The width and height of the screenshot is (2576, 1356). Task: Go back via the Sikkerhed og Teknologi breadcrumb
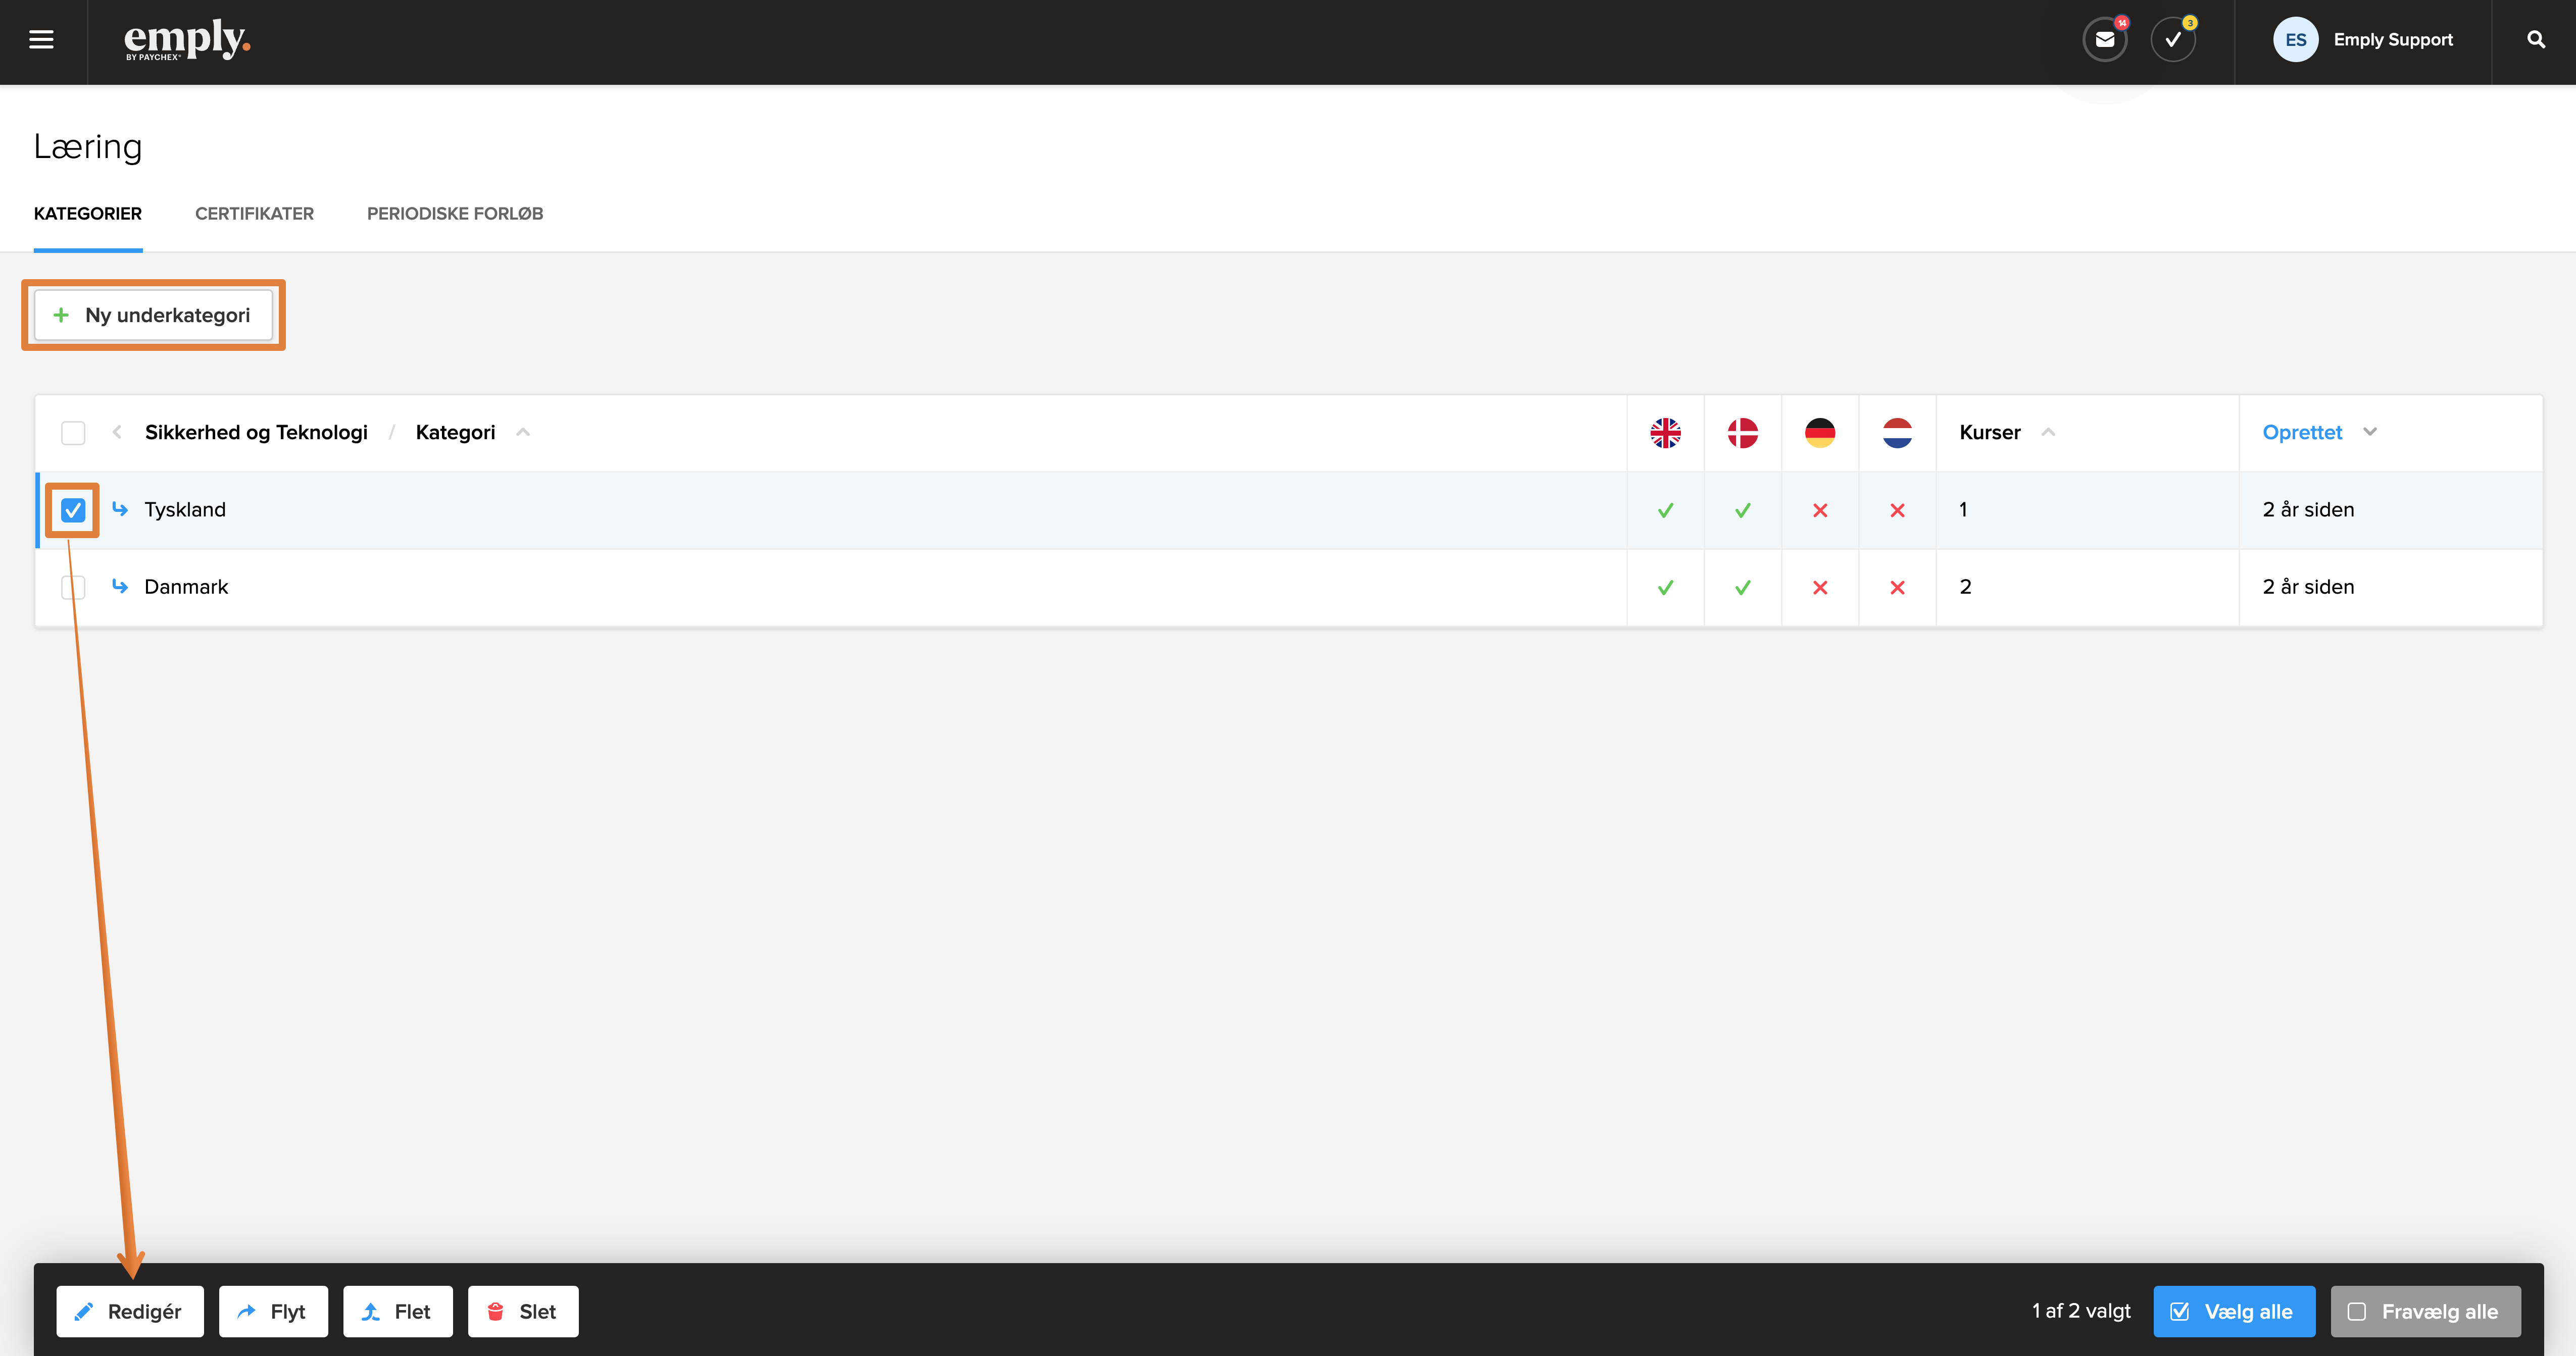coord(256,433)
